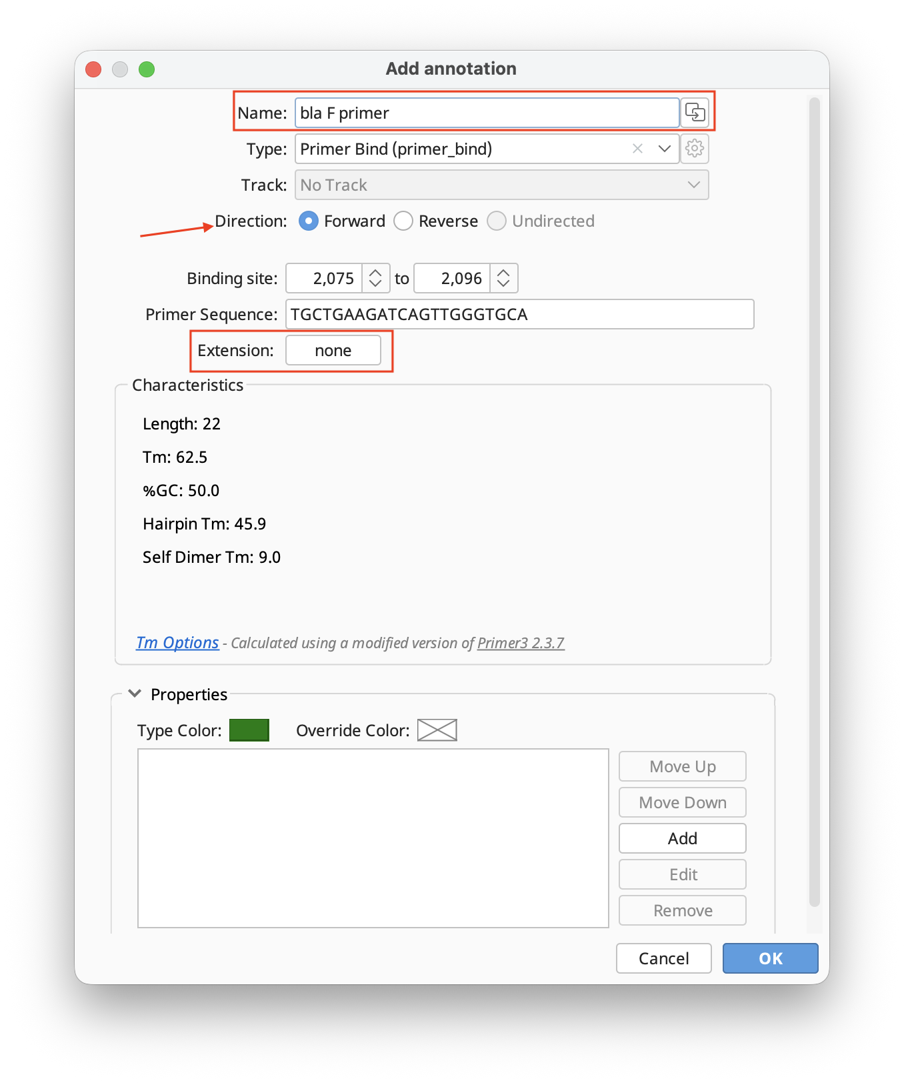
Task: Click the green zoom window button
Action: tap(147, 69)
